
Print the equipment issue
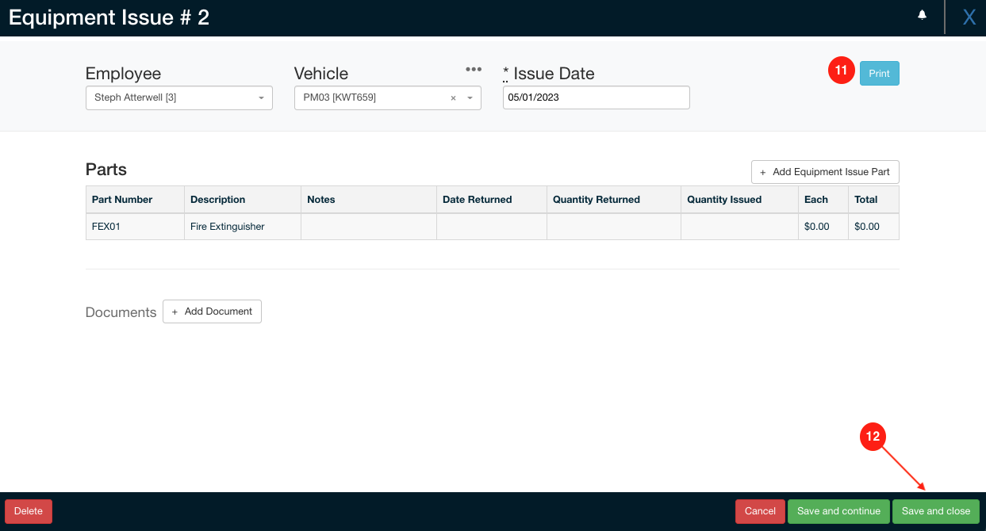point(879,74)
